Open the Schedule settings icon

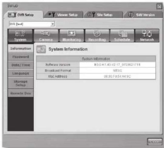122,36
